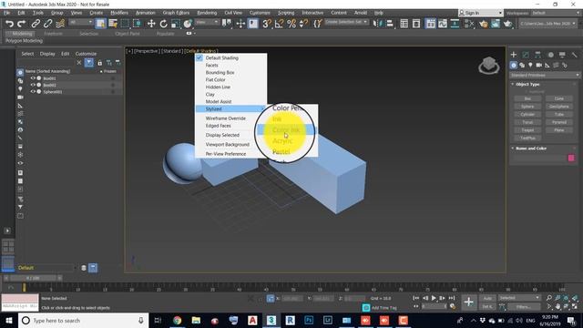This screenshot has width=583, height=328.
Task: Toggle the Percent Snap icon
Action: coord(291,24)
